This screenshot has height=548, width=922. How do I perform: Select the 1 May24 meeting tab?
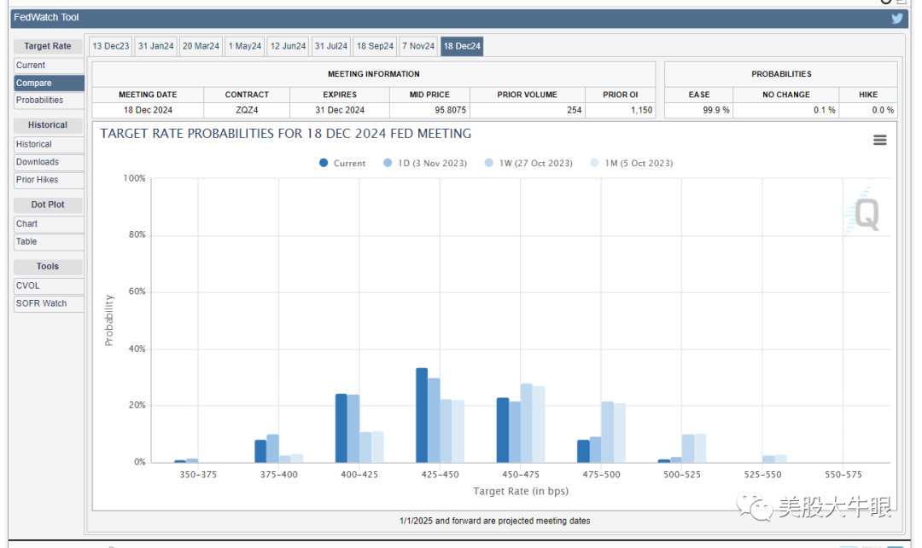coord(245,46)
